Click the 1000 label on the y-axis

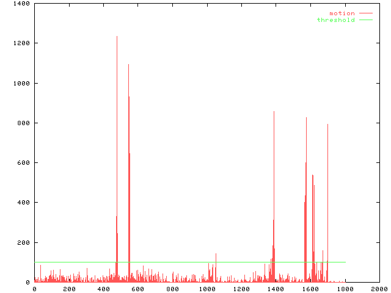22,83
